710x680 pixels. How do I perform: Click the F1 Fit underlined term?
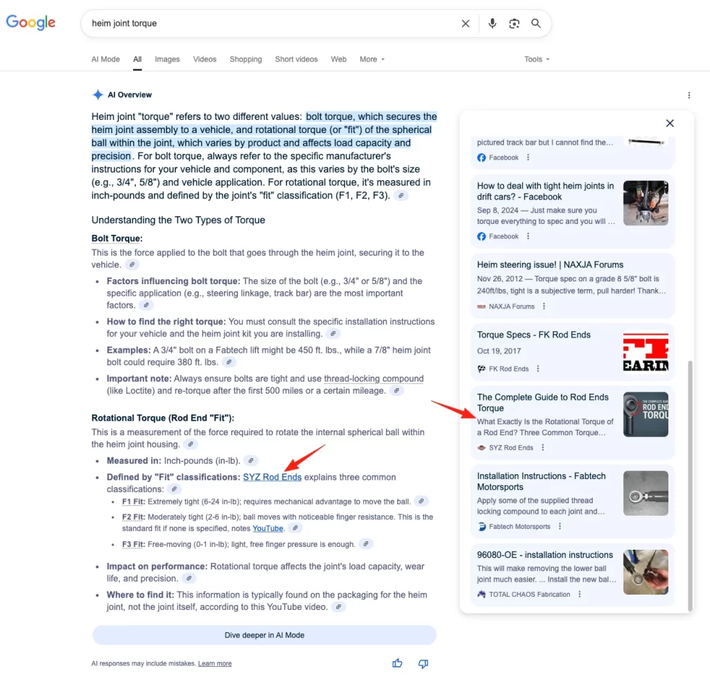click(x=132, y=502)
